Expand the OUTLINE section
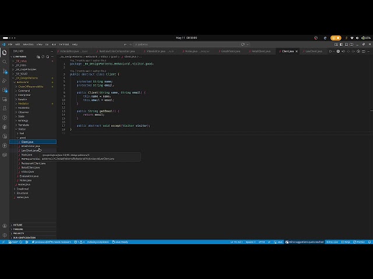373x279 pixels. point(33,225)
